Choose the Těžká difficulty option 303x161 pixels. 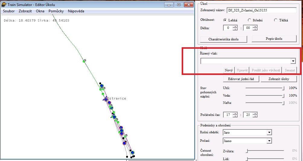click(x=276, y=20)
